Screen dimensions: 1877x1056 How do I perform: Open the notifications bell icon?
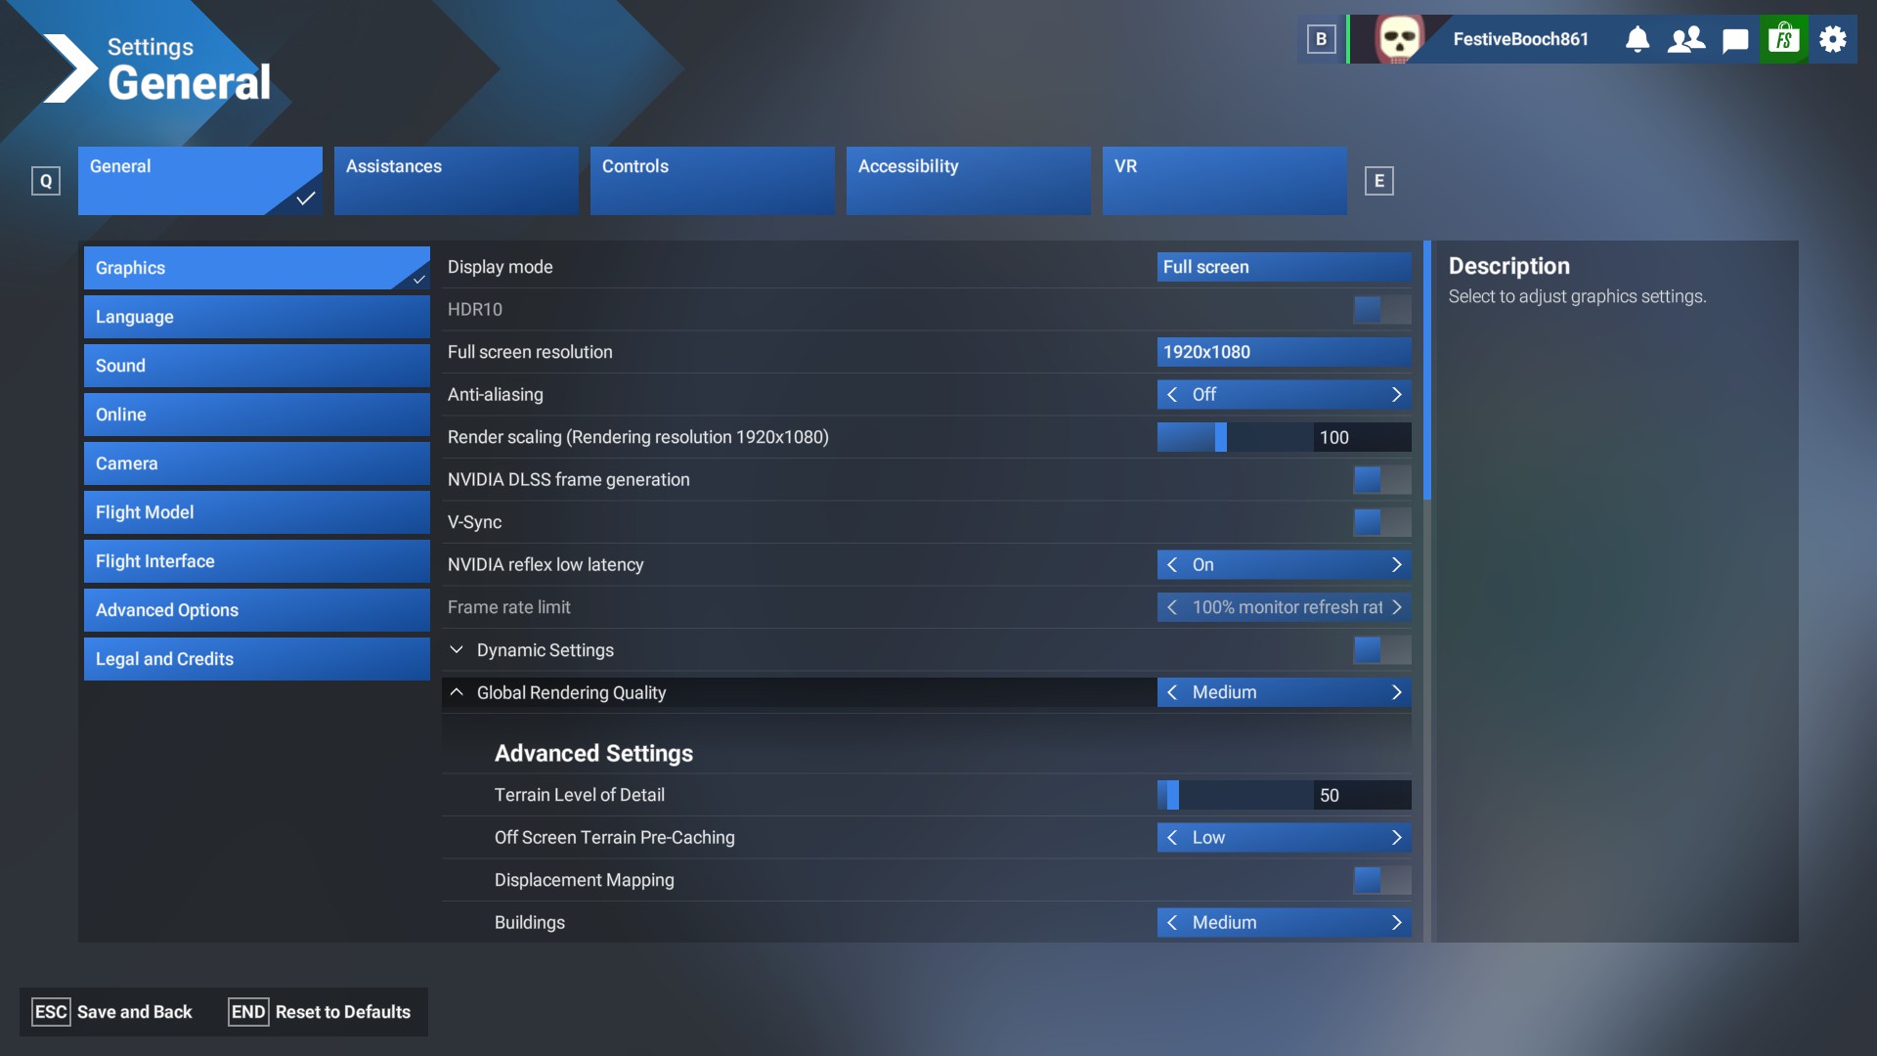[x=1637, y=39]
